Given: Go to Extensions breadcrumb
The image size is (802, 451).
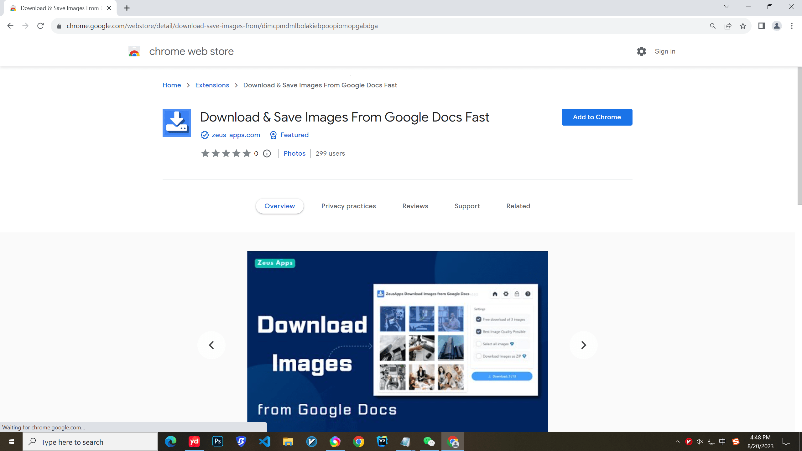Looking at the screenshot, I should click(x=212, y=85).
